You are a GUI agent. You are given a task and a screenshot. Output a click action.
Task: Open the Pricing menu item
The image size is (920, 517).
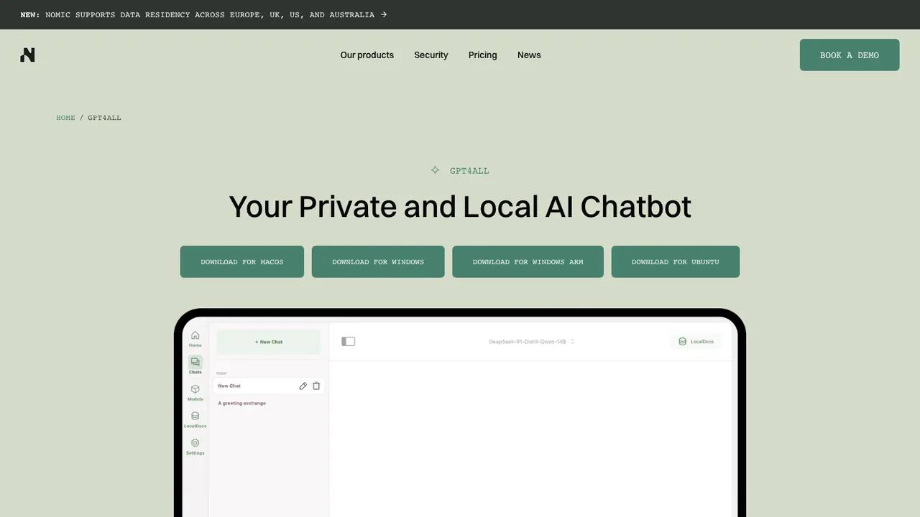483,55
